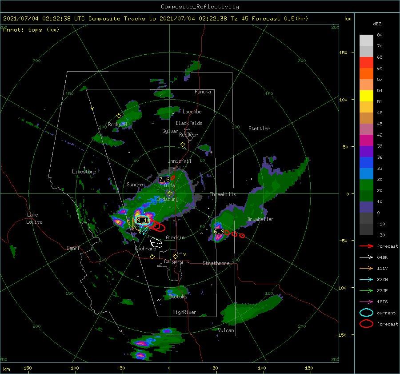Click the RockyMH label

click(117, 125)
